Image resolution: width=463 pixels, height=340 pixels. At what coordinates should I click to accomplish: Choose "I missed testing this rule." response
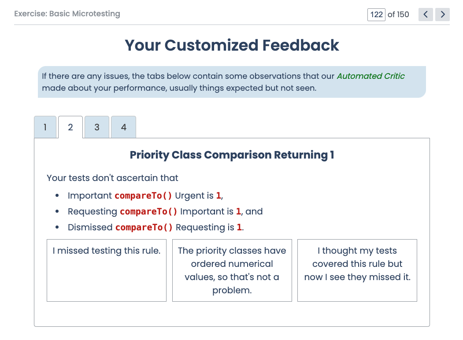(x=107, y=270)
